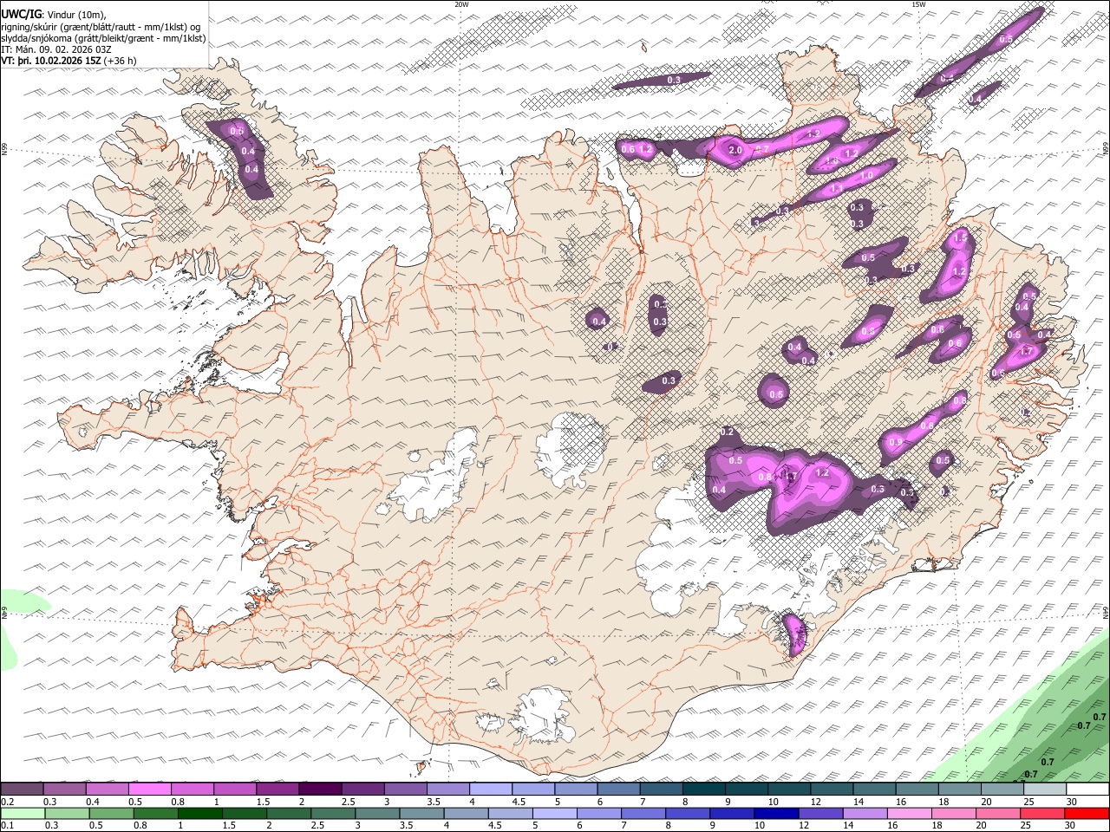The image size is (1110, 832).
Task: Click the 'rigning/skúrir' legend description line
Action: [101, 26]
